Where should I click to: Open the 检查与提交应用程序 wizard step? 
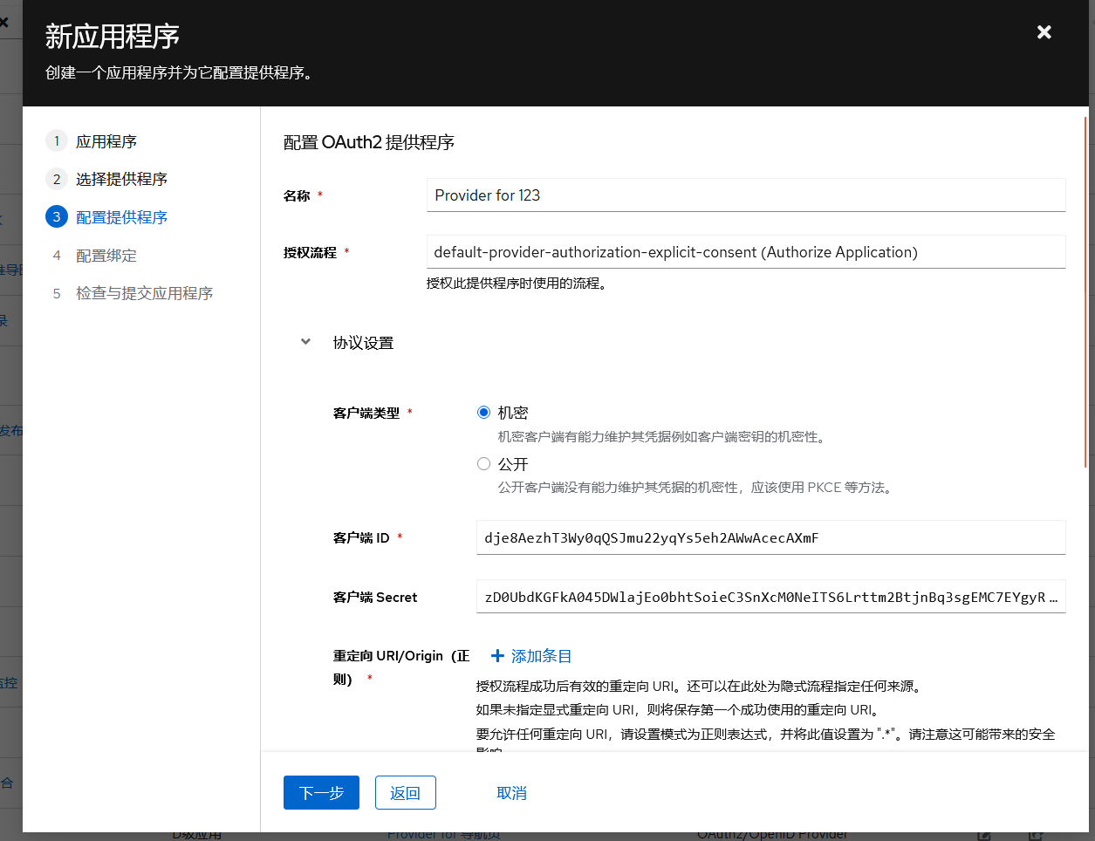click(144, 293)
